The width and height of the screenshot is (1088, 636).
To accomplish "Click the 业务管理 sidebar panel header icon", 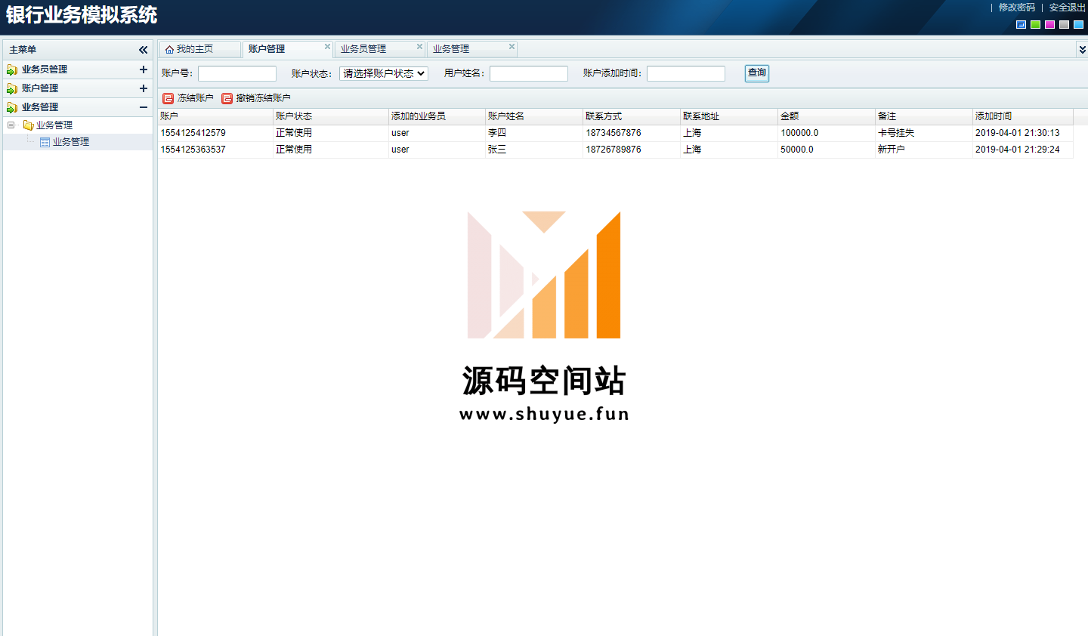I will (12, 107).
